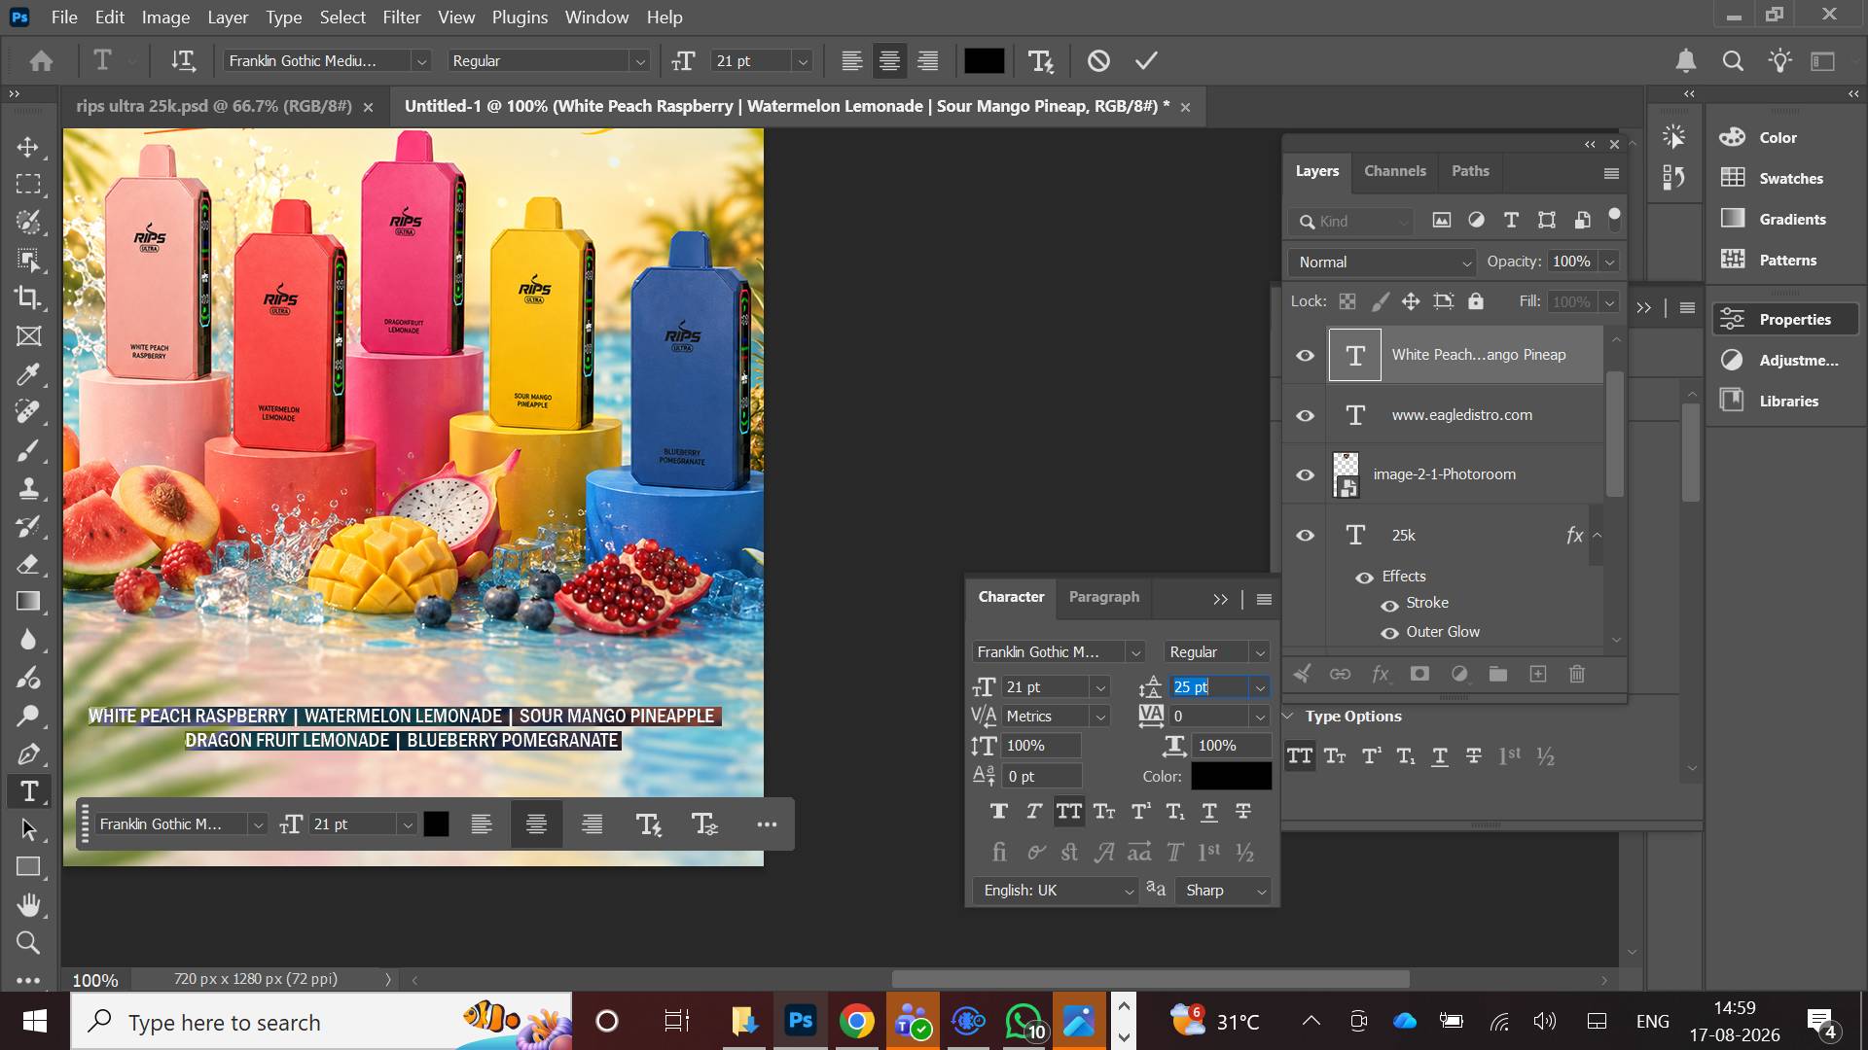This screenshot has width=1868, height=1050.
Task: Select the Crop tool
Action: [x=28, y=297]
